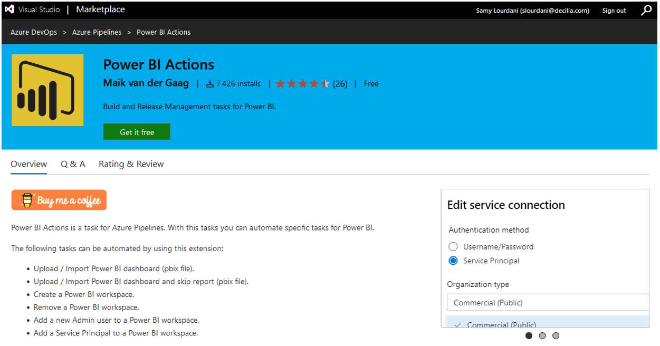Go to the Azure Pipelines breadcrumb
Screen dimensions: 660x346
pyautogui.click(x=97, y=32)
